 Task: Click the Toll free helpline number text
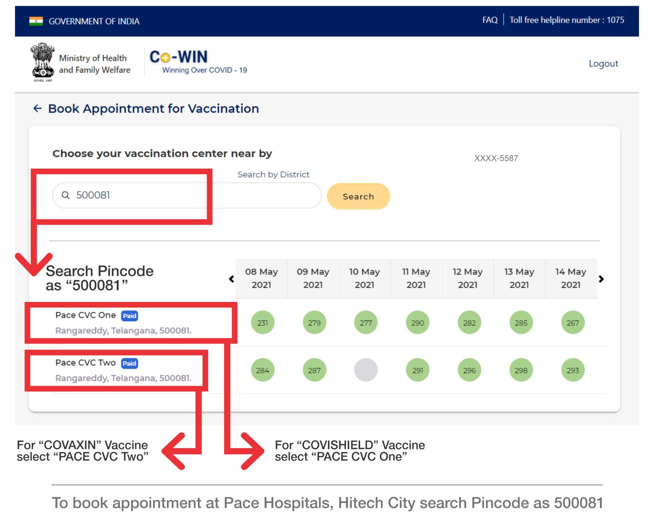tap(567, 20)
